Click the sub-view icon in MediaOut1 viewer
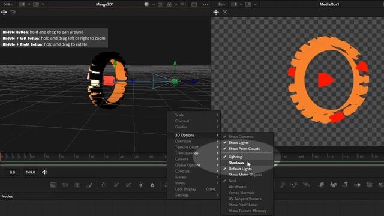Image resolution: width=384 pixels, height=216 pixels. click(x=248, y=4)
